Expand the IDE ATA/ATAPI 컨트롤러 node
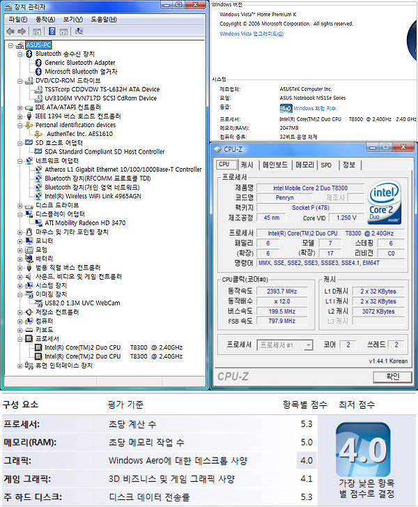The height and width of the screenshot is (507, 418). click(x=20, y=107)
